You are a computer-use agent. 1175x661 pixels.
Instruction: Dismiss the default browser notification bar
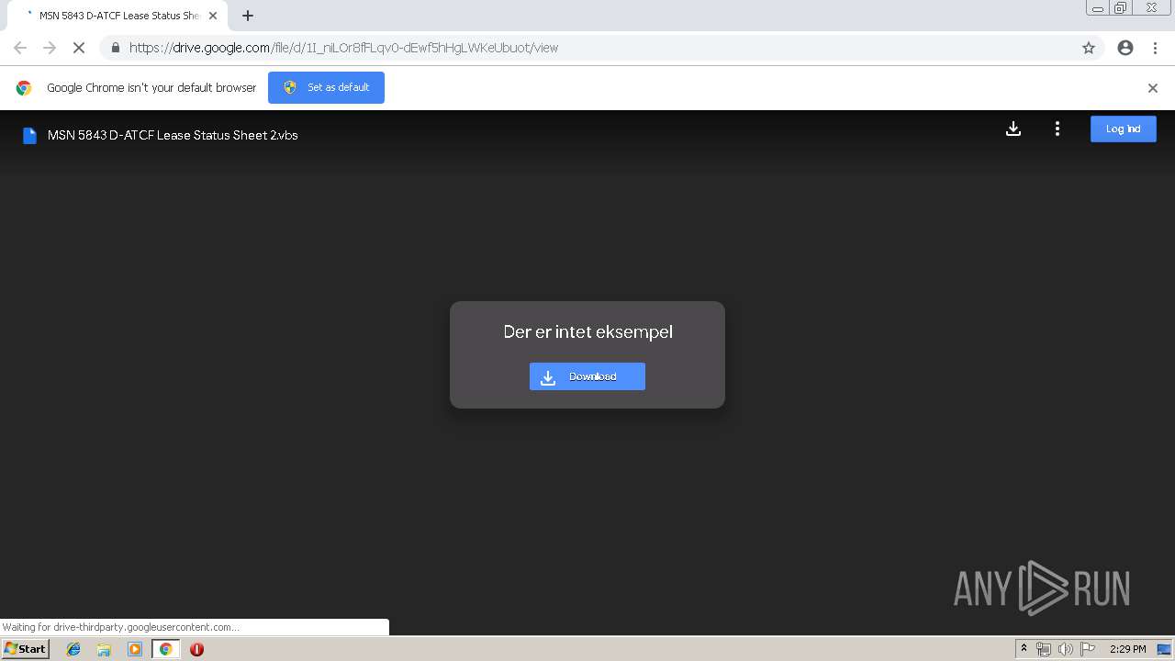pos(1153,88)
